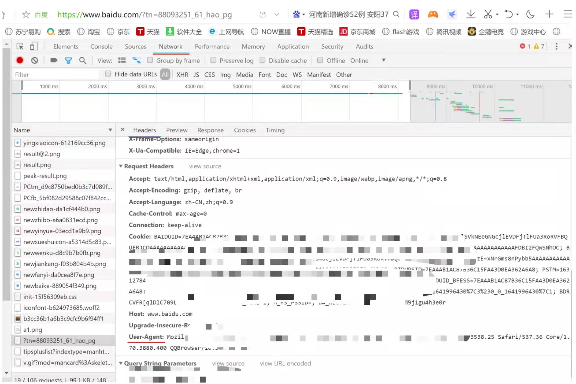Collapse the Query String Parameters section
The image size is (576, 384).
click(121, 363)
